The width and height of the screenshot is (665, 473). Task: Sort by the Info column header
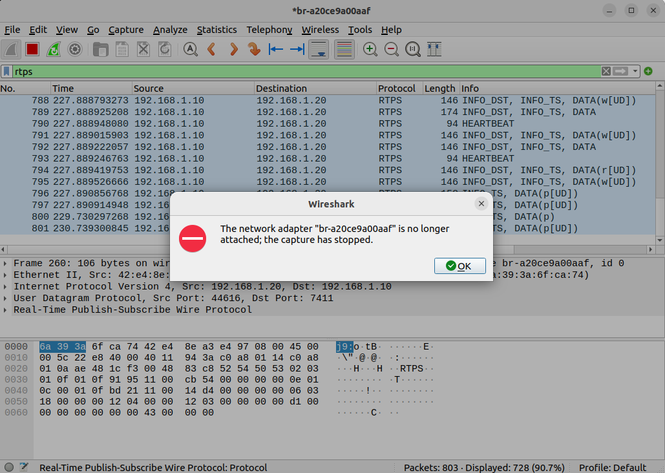(557, 89)
